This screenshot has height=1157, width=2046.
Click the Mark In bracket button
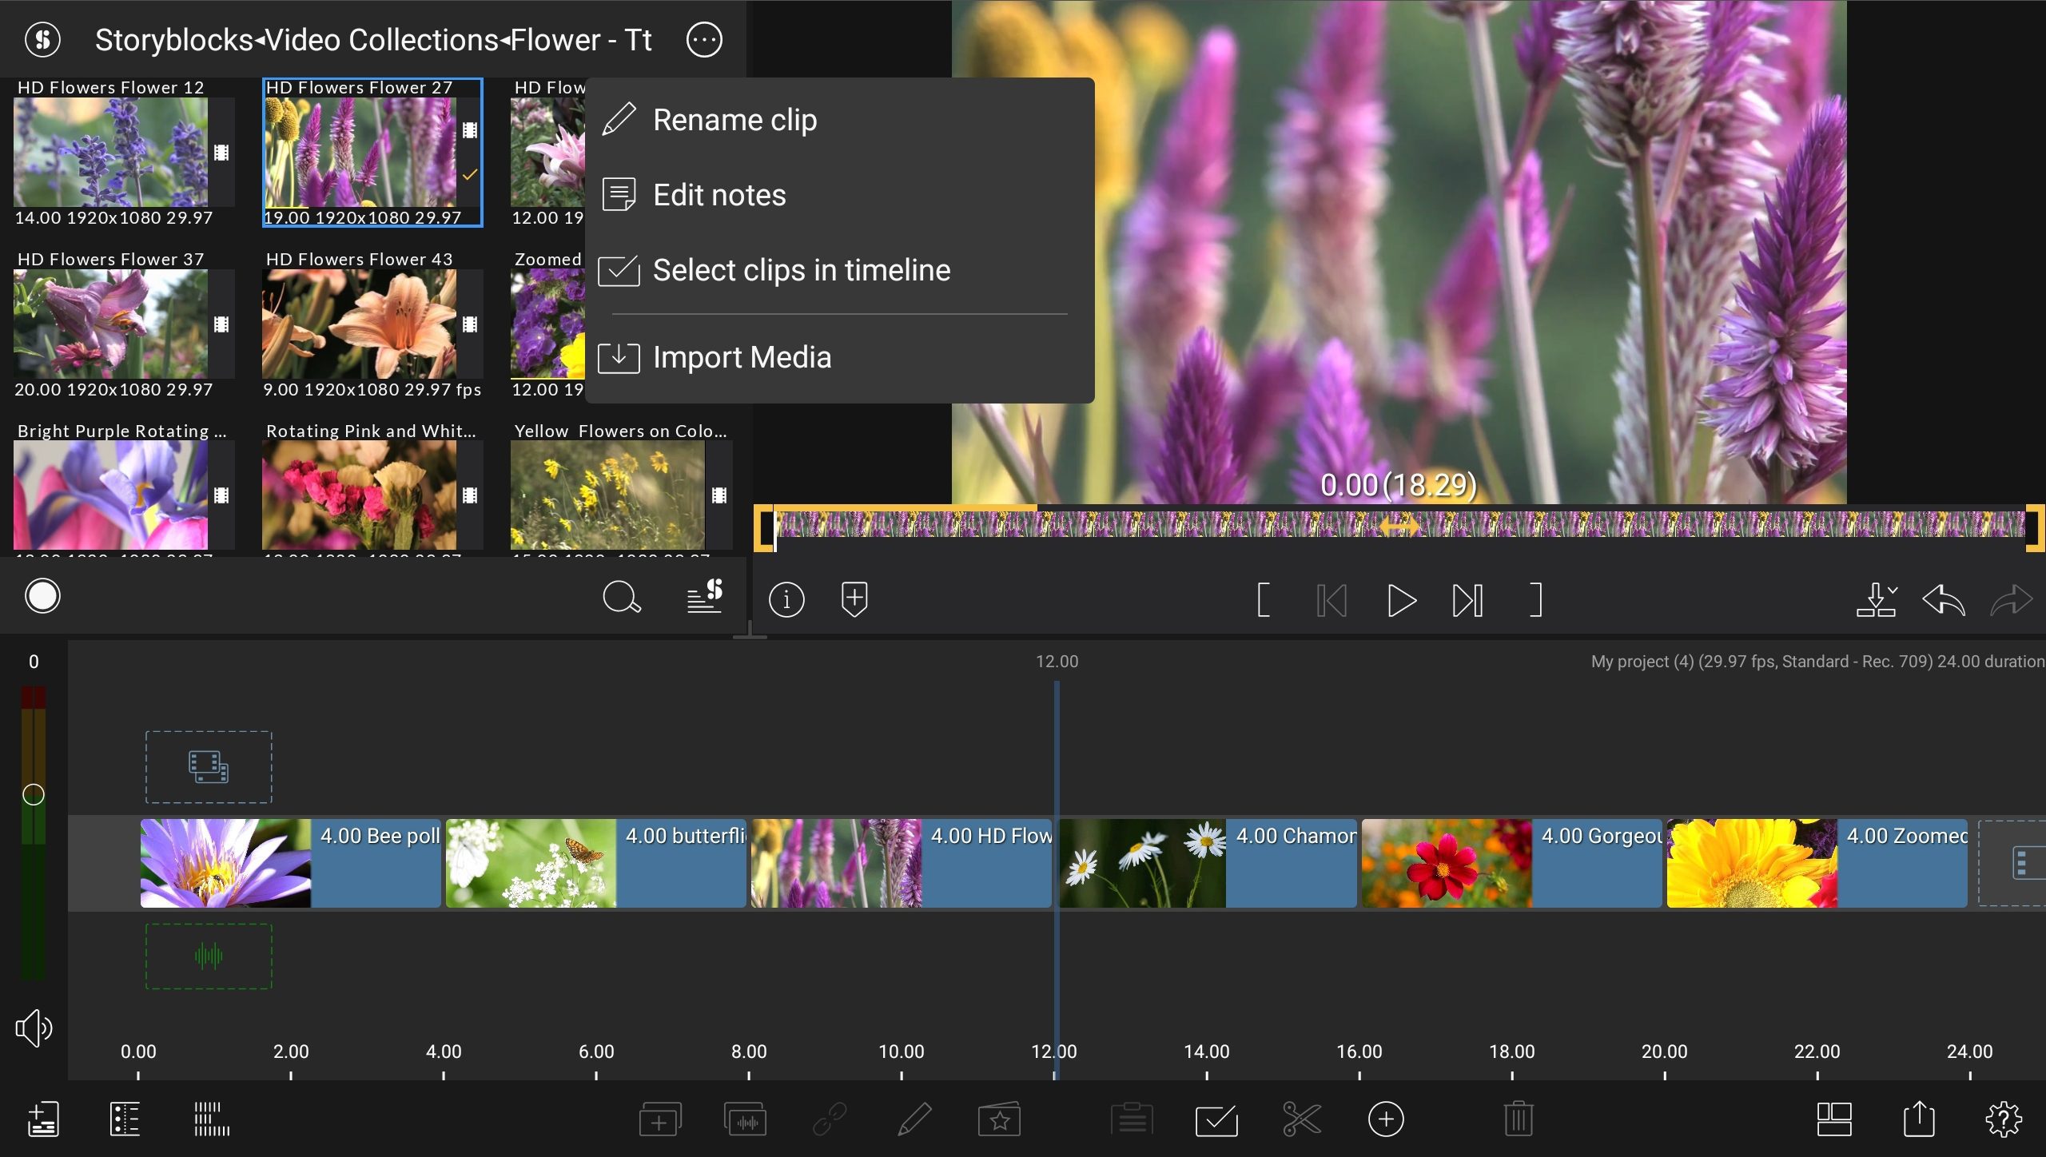(x=1264, y=598)
